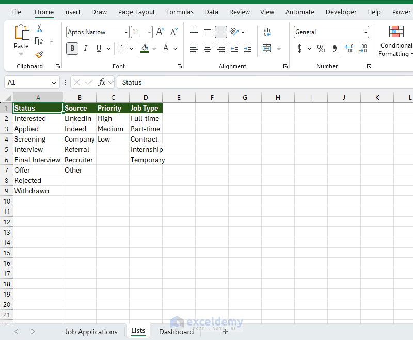Viewport: 413px width, 340px height.
Task: Add a new sheet with plus button
Action: click(x=225, y=332)
